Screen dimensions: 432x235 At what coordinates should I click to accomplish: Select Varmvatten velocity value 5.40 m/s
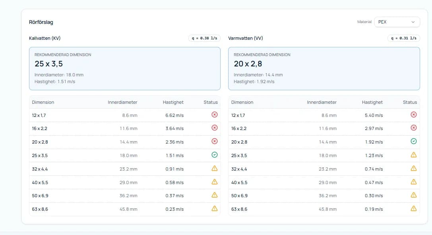(x=374, y=115)
